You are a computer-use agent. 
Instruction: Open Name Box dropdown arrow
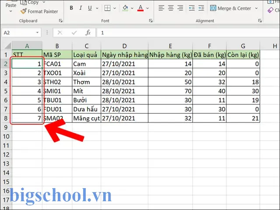[37, 33]
